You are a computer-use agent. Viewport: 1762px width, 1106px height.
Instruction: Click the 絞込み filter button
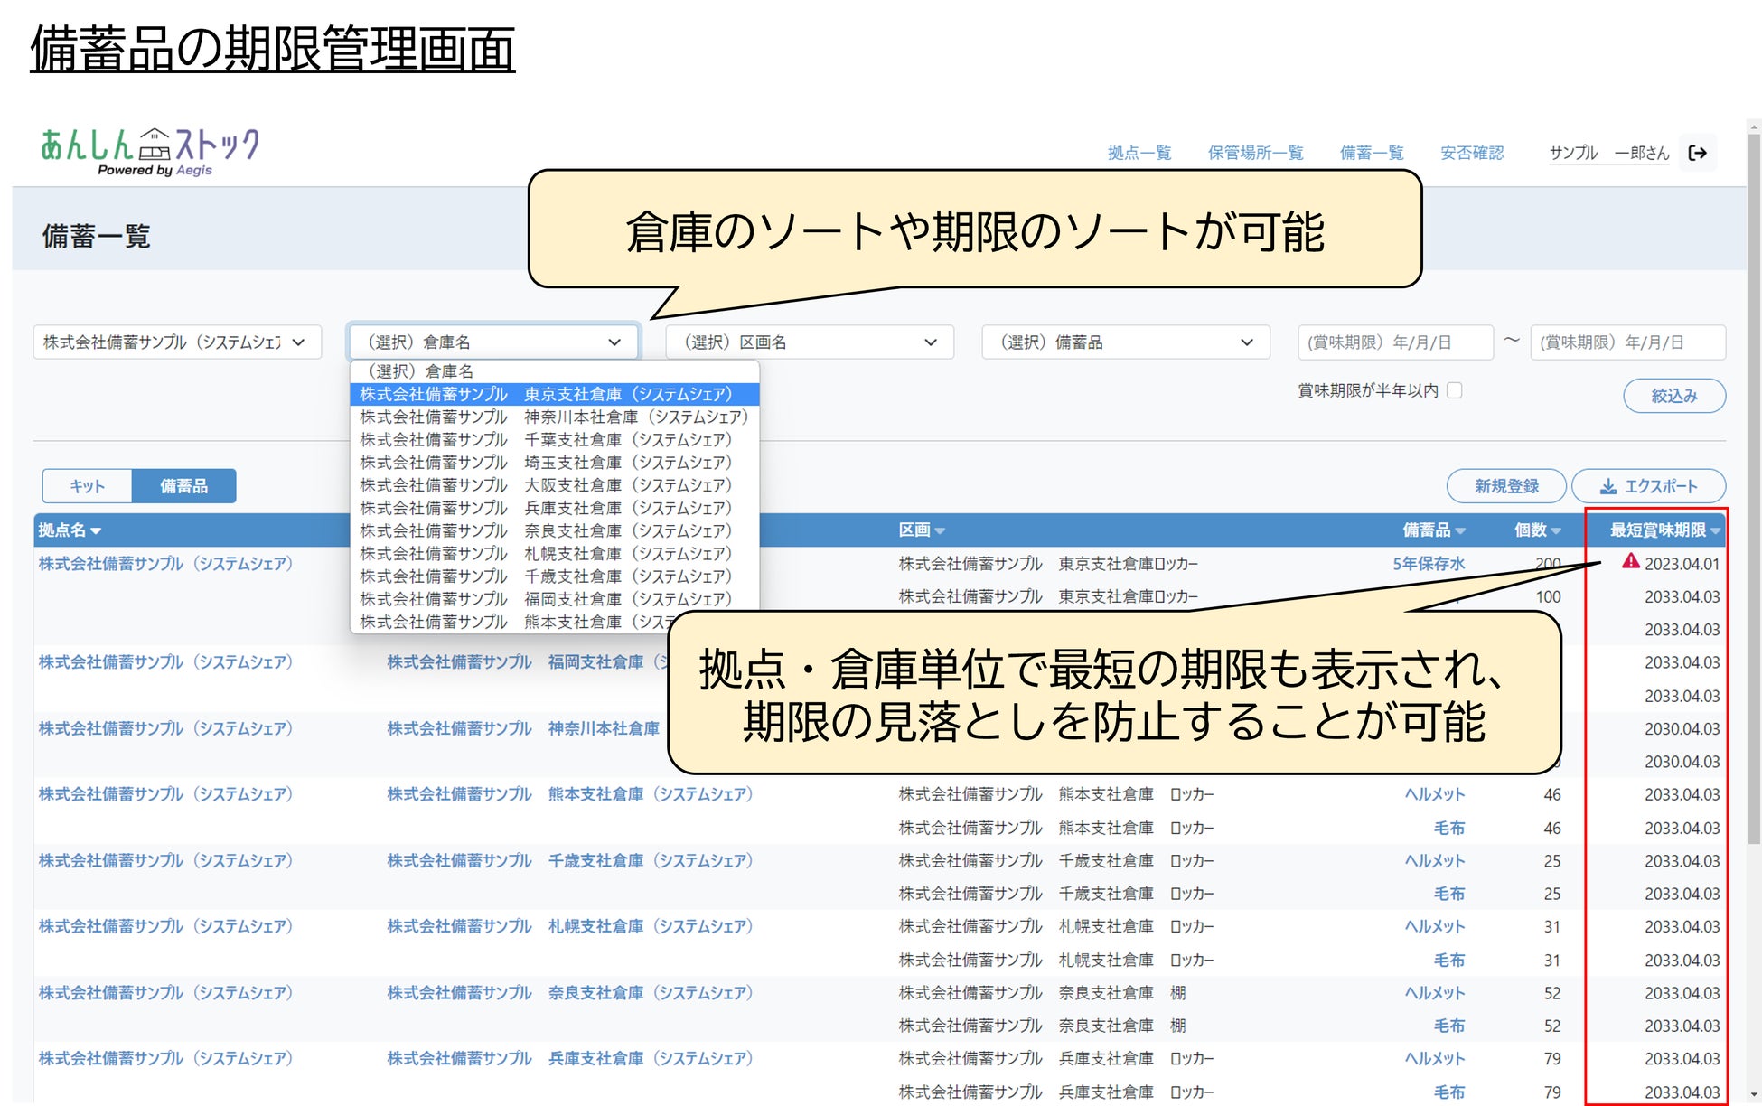click(x=1673, y=396)
